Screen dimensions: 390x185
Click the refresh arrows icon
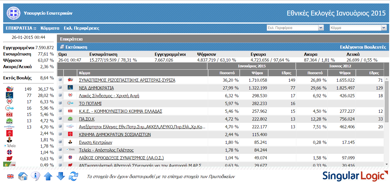click(74, 176)
